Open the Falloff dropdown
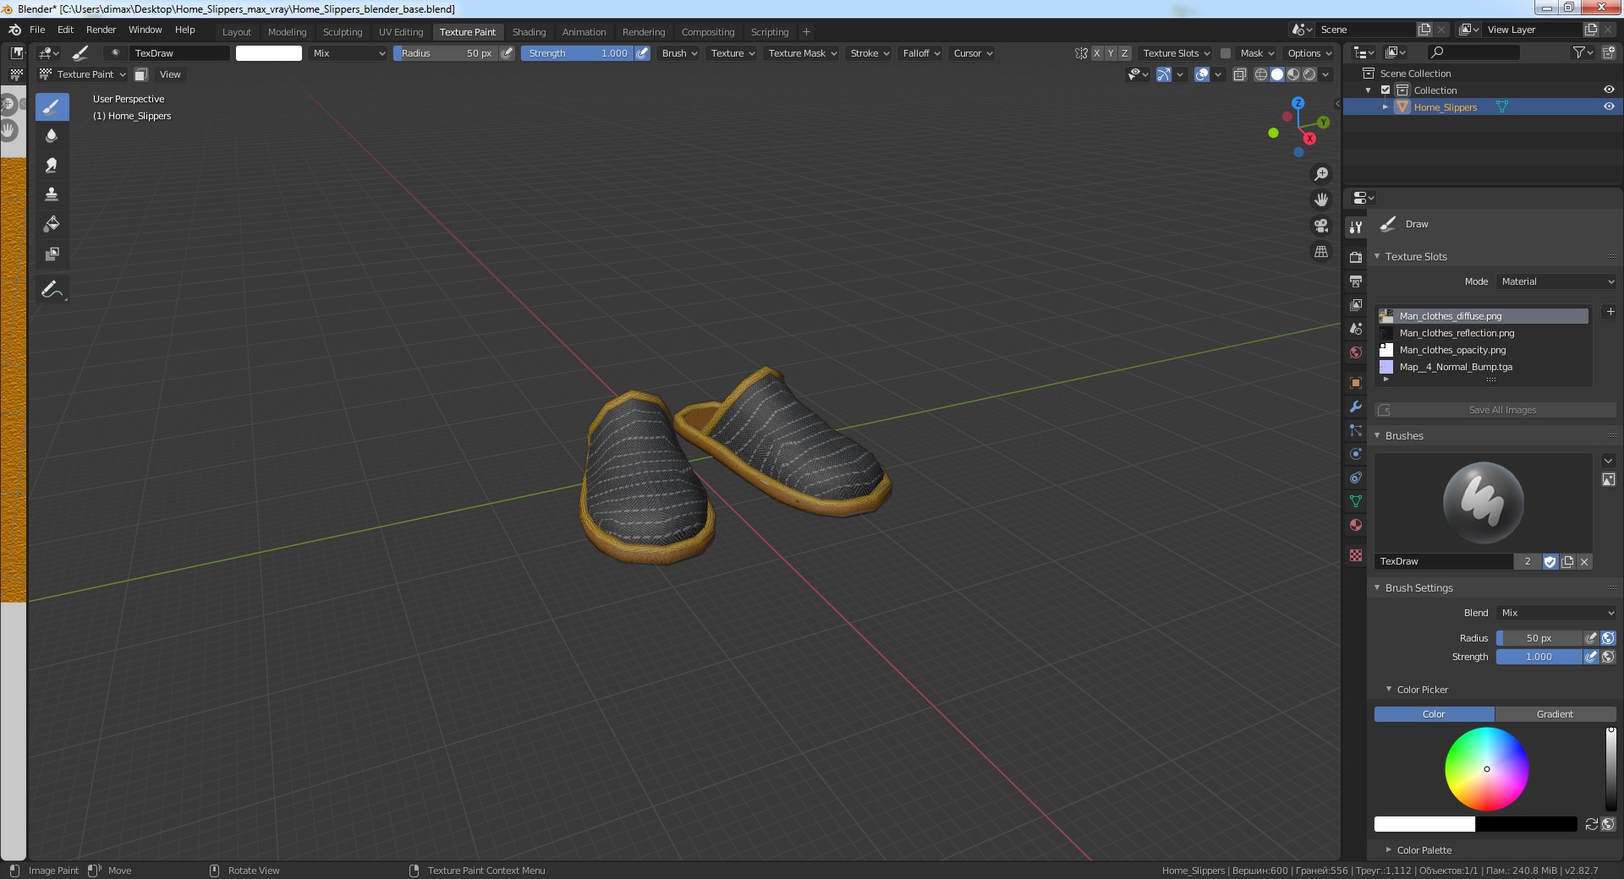 [921, 53]
